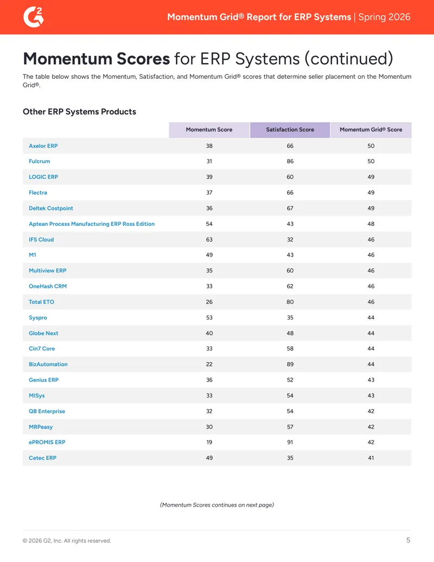
Task: Click the G2 logo in header
Action: tap(33, 17)
